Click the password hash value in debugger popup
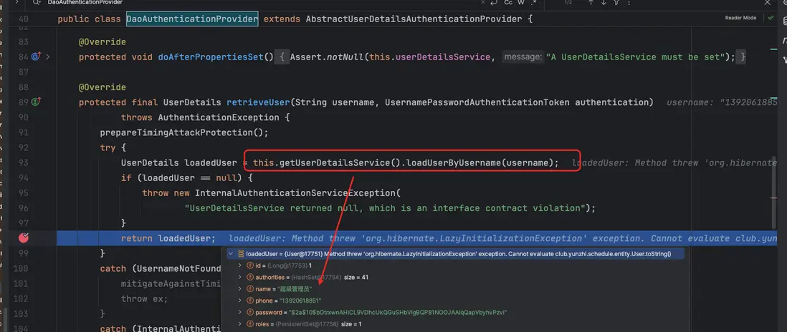Viewport: 787px width, 332px height. coord(398,313)
